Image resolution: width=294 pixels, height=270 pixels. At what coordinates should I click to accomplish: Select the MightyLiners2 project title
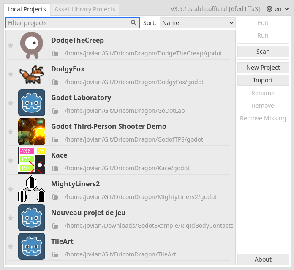(75, 184)
